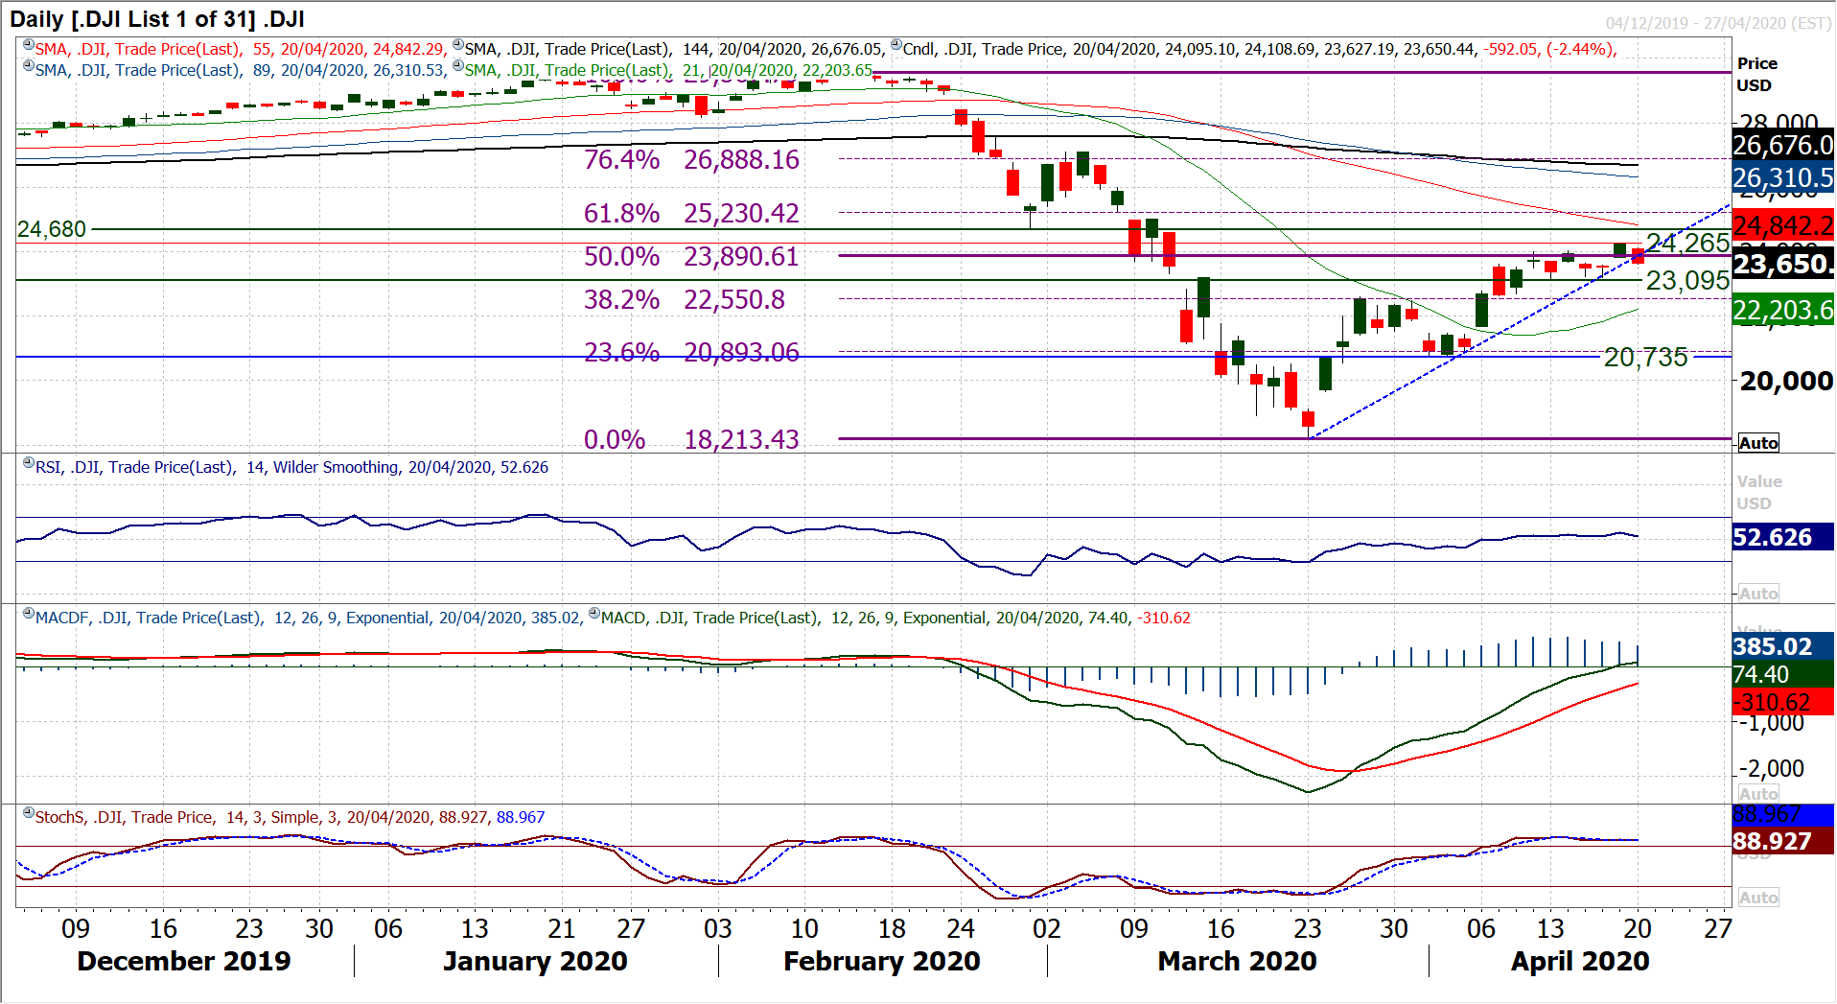
Task: Click the MACDF histogram value tag 385.02
Action: (x=1783, y=646)
